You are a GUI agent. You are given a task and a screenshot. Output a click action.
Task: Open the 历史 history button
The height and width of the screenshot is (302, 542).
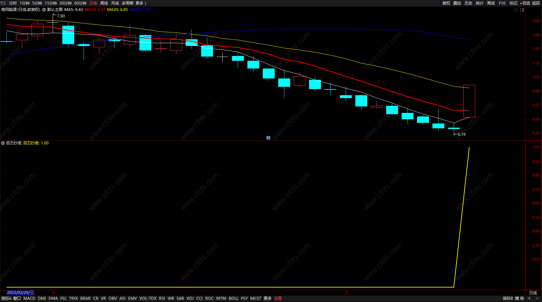click(468, 3)
